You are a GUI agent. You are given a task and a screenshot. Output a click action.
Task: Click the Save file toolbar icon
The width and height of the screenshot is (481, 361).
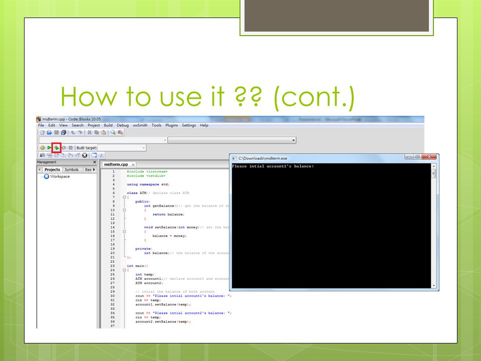click(x=57, y=132)
